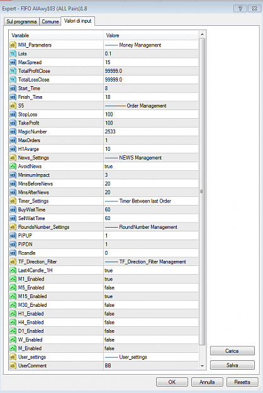Click the integer icon beside MaxOrders

[13, 140]
